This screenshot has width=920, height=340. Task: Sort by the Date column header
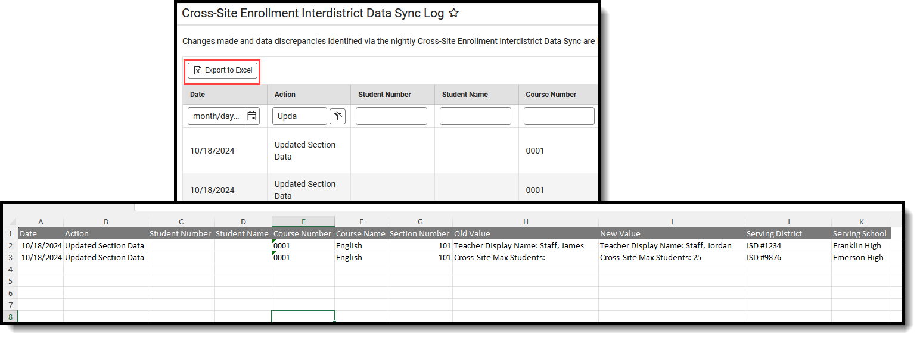point(198,94)
